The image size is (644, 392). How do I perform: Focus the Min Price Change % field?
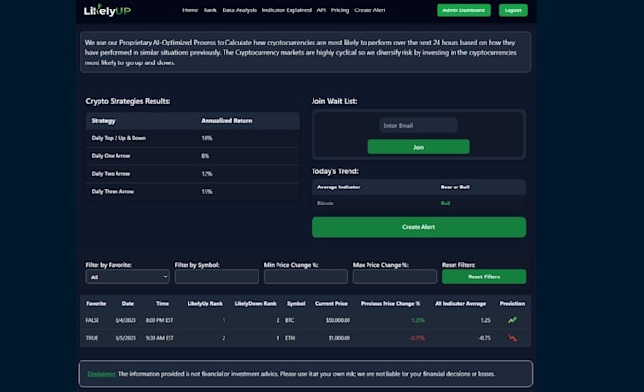click(x=306, y=276)
